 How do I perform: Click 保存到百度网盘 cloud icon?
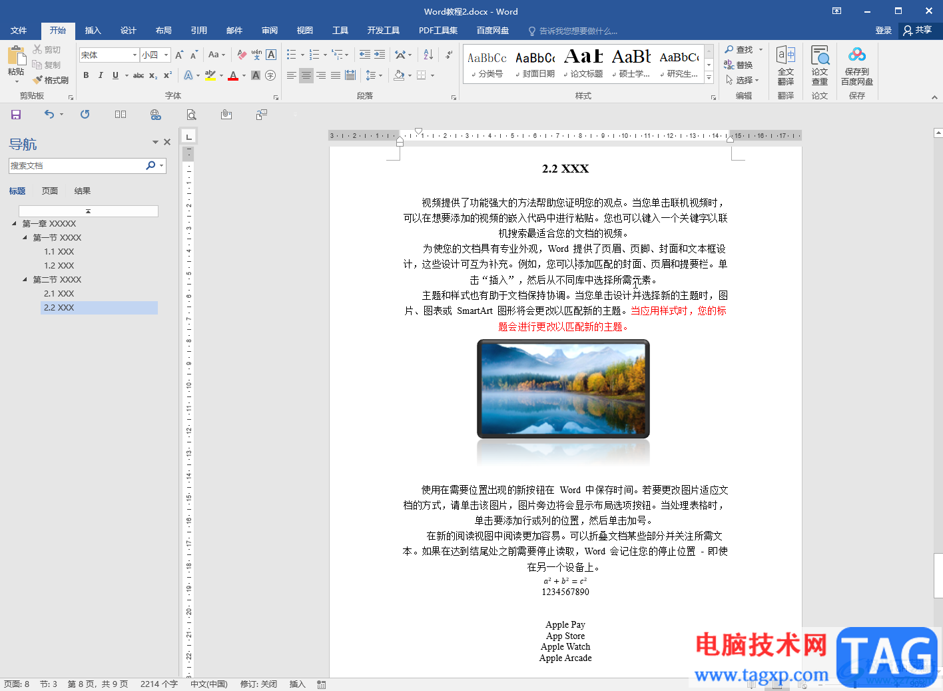[x=857, y=65]
